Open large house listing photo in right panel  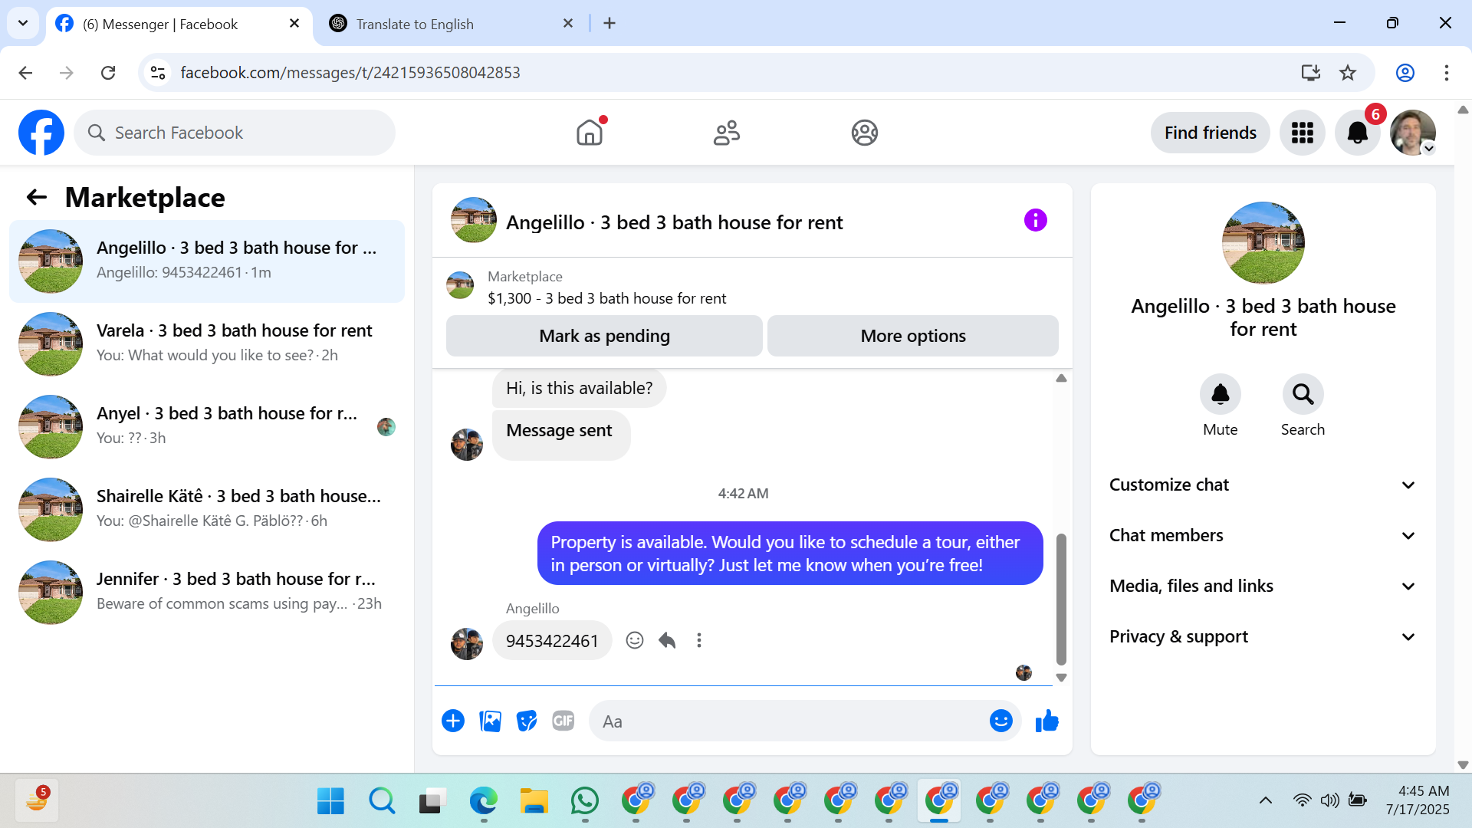tap(1263, 243)
